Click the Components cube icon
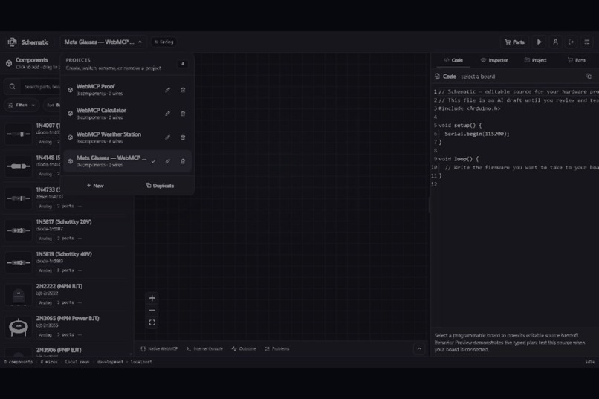 (x=9, y=63)
